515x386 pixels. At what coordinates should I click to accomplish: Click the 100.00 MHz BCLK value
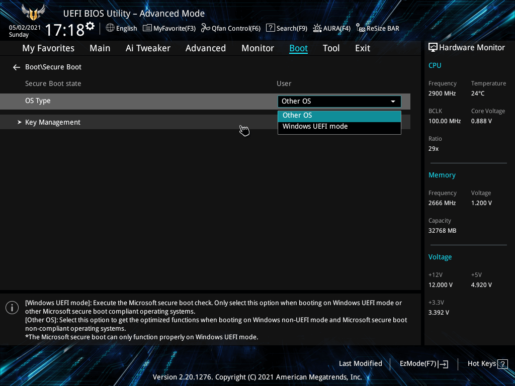coord(445,121)
